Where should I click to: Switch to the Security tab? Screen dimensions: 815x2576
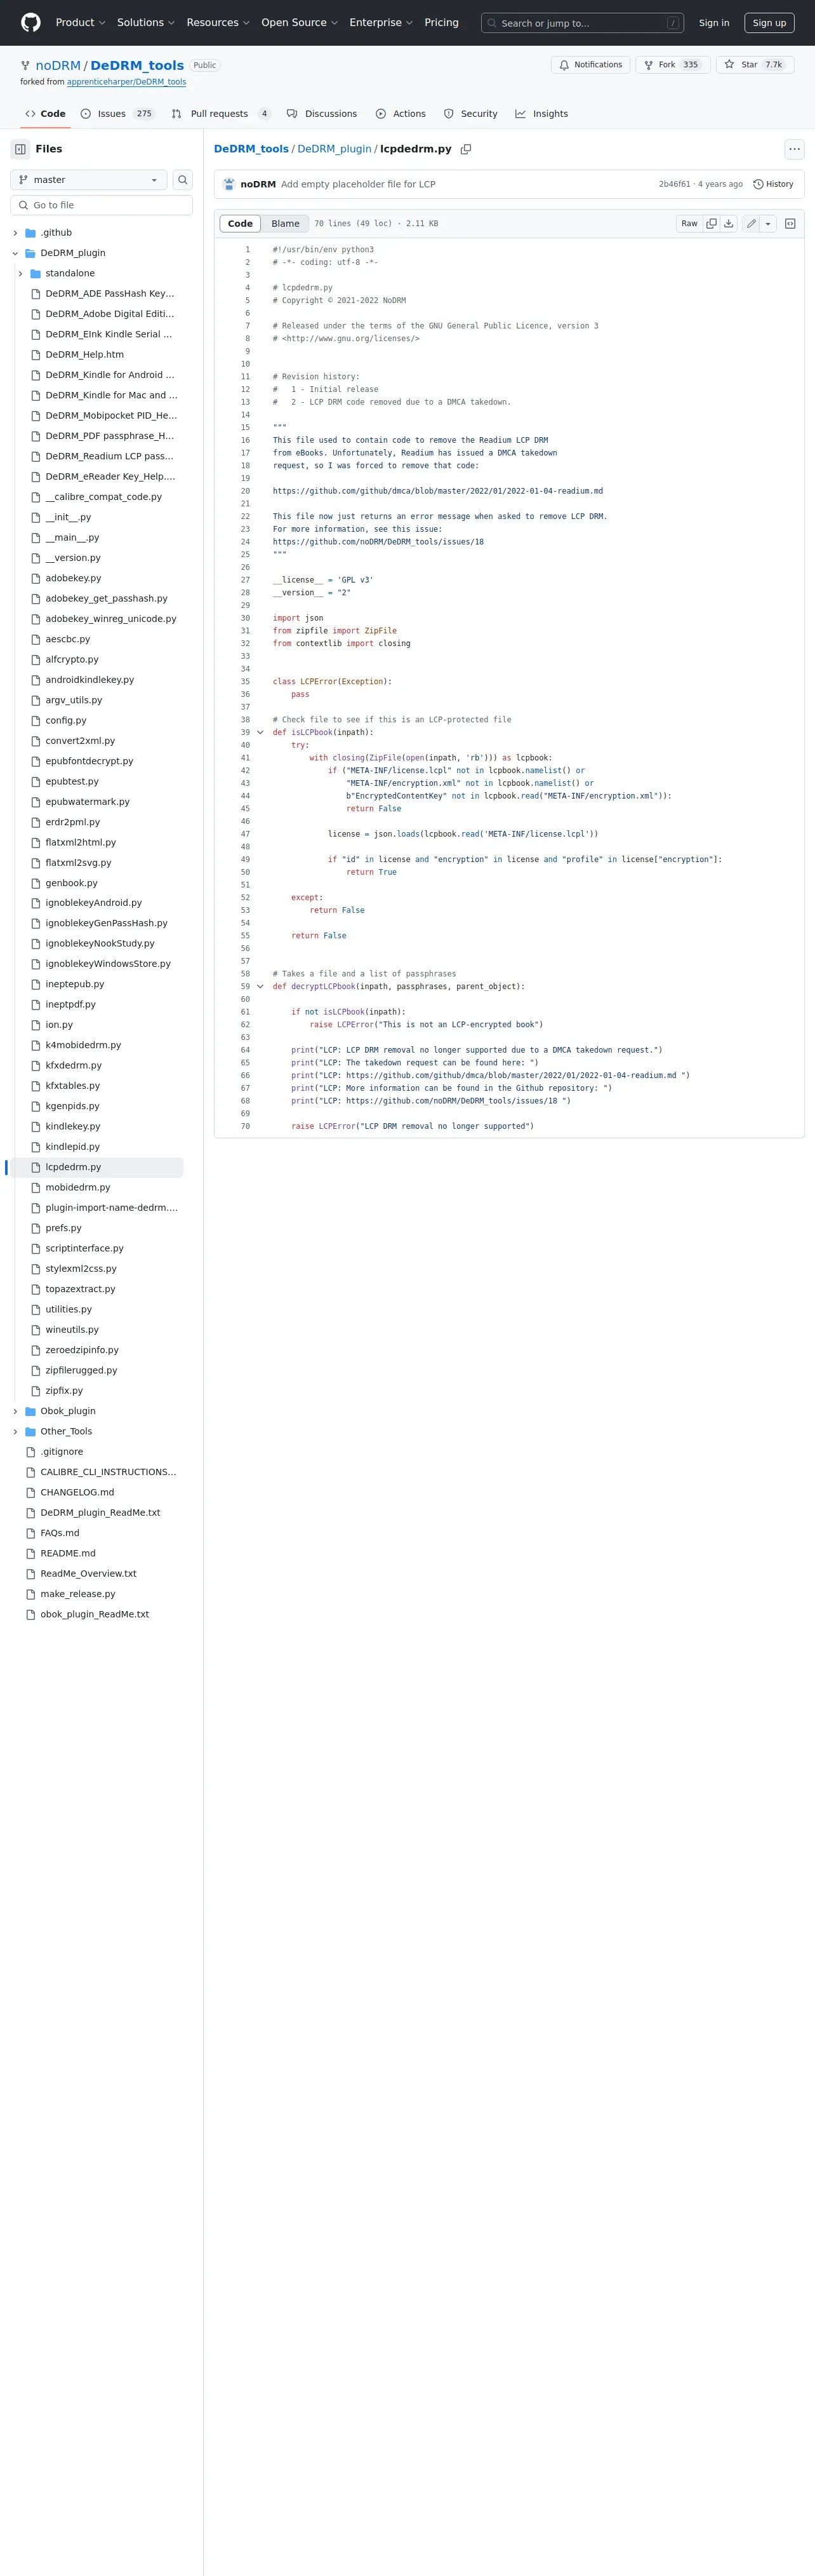[470, 114]
